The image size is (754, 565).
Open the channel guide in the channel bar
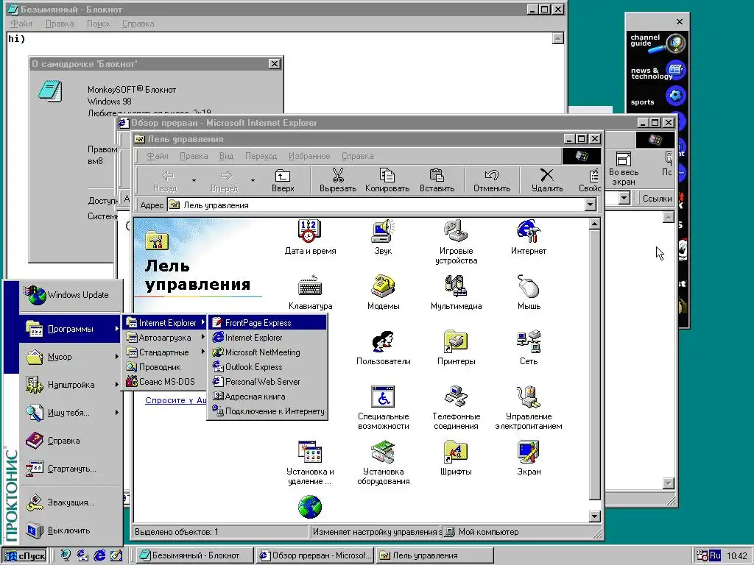(657, 43)
